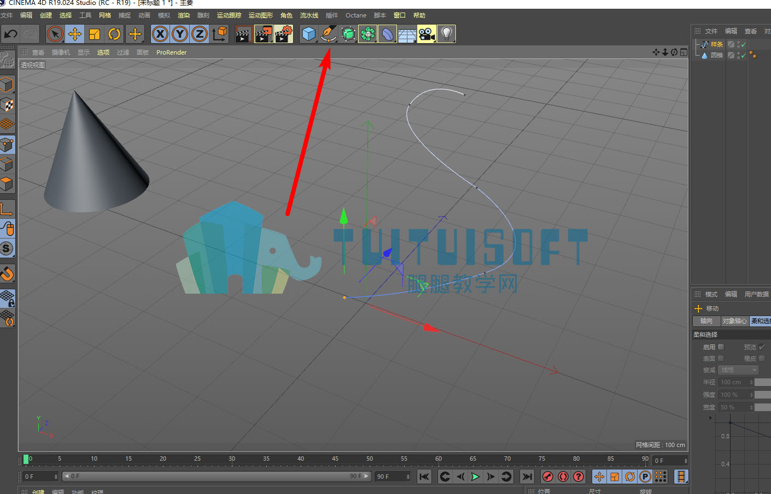The width and height of the screenshot is (771, 494).
Task: Click frame 45 on the timeline ruler
Action: tap(335, 459)
